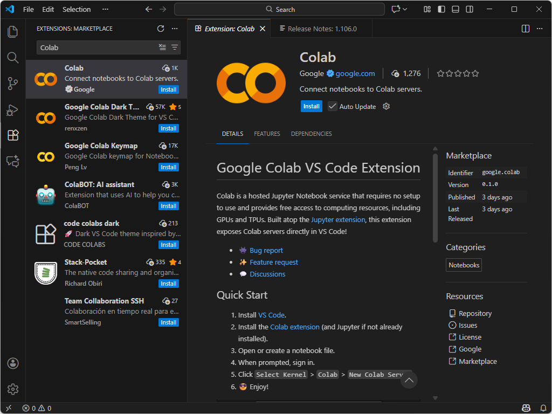Toggle the Primary Side Bar visibility

pos(443,9)
